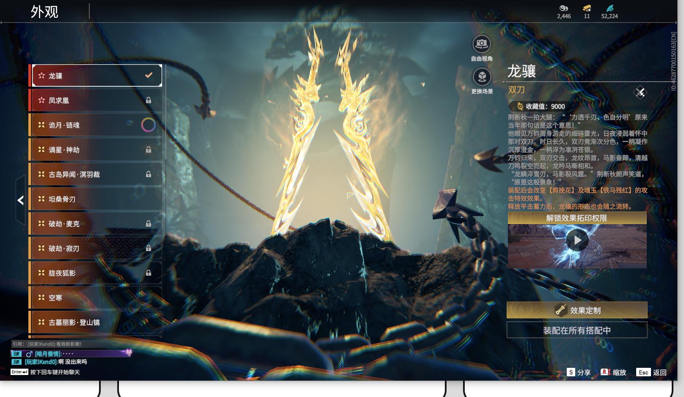The image size is (684, 397).
Task: Click the collection value coin icon
Action: [520, 107]
